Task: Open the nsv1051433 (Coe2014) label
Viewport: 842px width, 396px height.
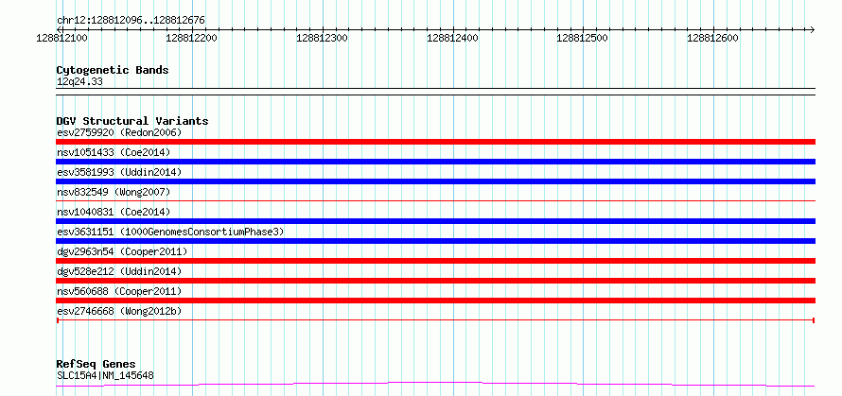Action: click(114, 152)
